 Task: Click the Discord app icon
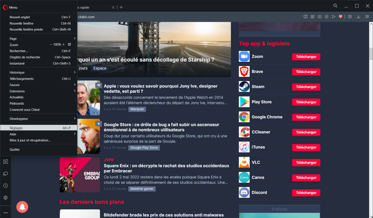coord(244,192)
